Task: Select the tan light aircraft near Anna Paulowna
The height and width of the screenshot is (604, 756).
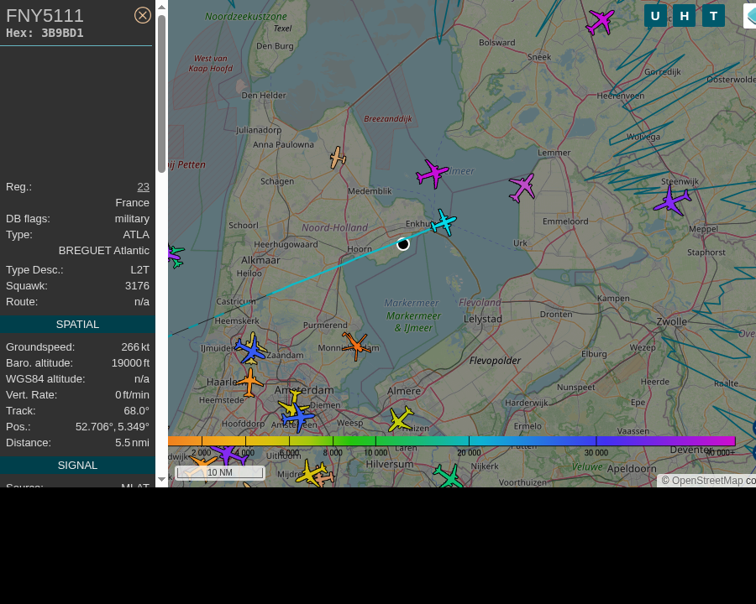Action: click(x=338, y=158)
